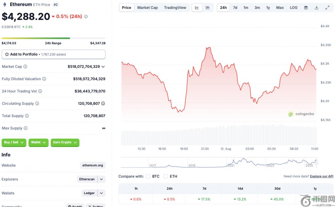Toggle the LOG scale option
Screen dimensions: 335x207
pyautogui.click(x=293, y=8)
